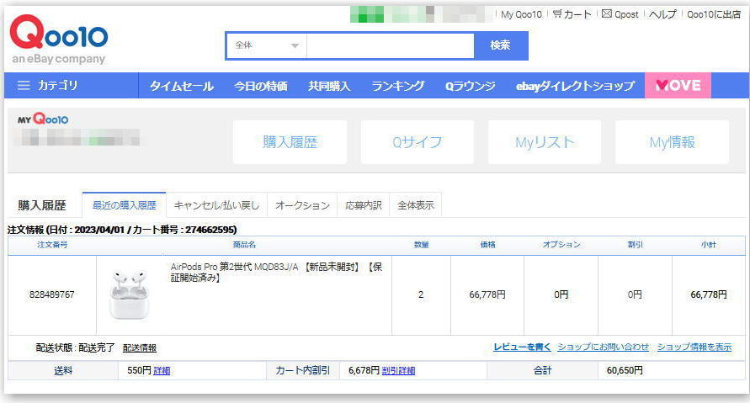Click the Myリスト large button
The height and width of the screenshot is (403, 750).
click(545, 142)
